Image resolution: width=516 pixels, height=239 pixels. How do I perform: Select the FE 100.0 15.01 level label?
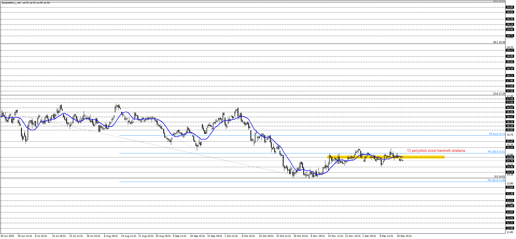point(496,152)
